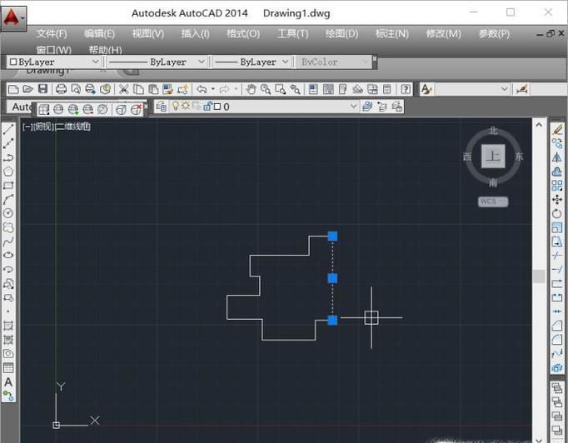
Task: Click the AutoCAD application logo button
Action: pos(13,16)
